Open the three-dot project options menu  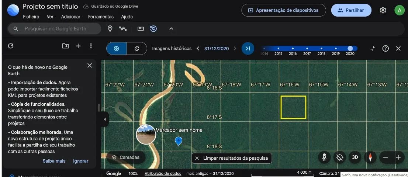(91, 46)
